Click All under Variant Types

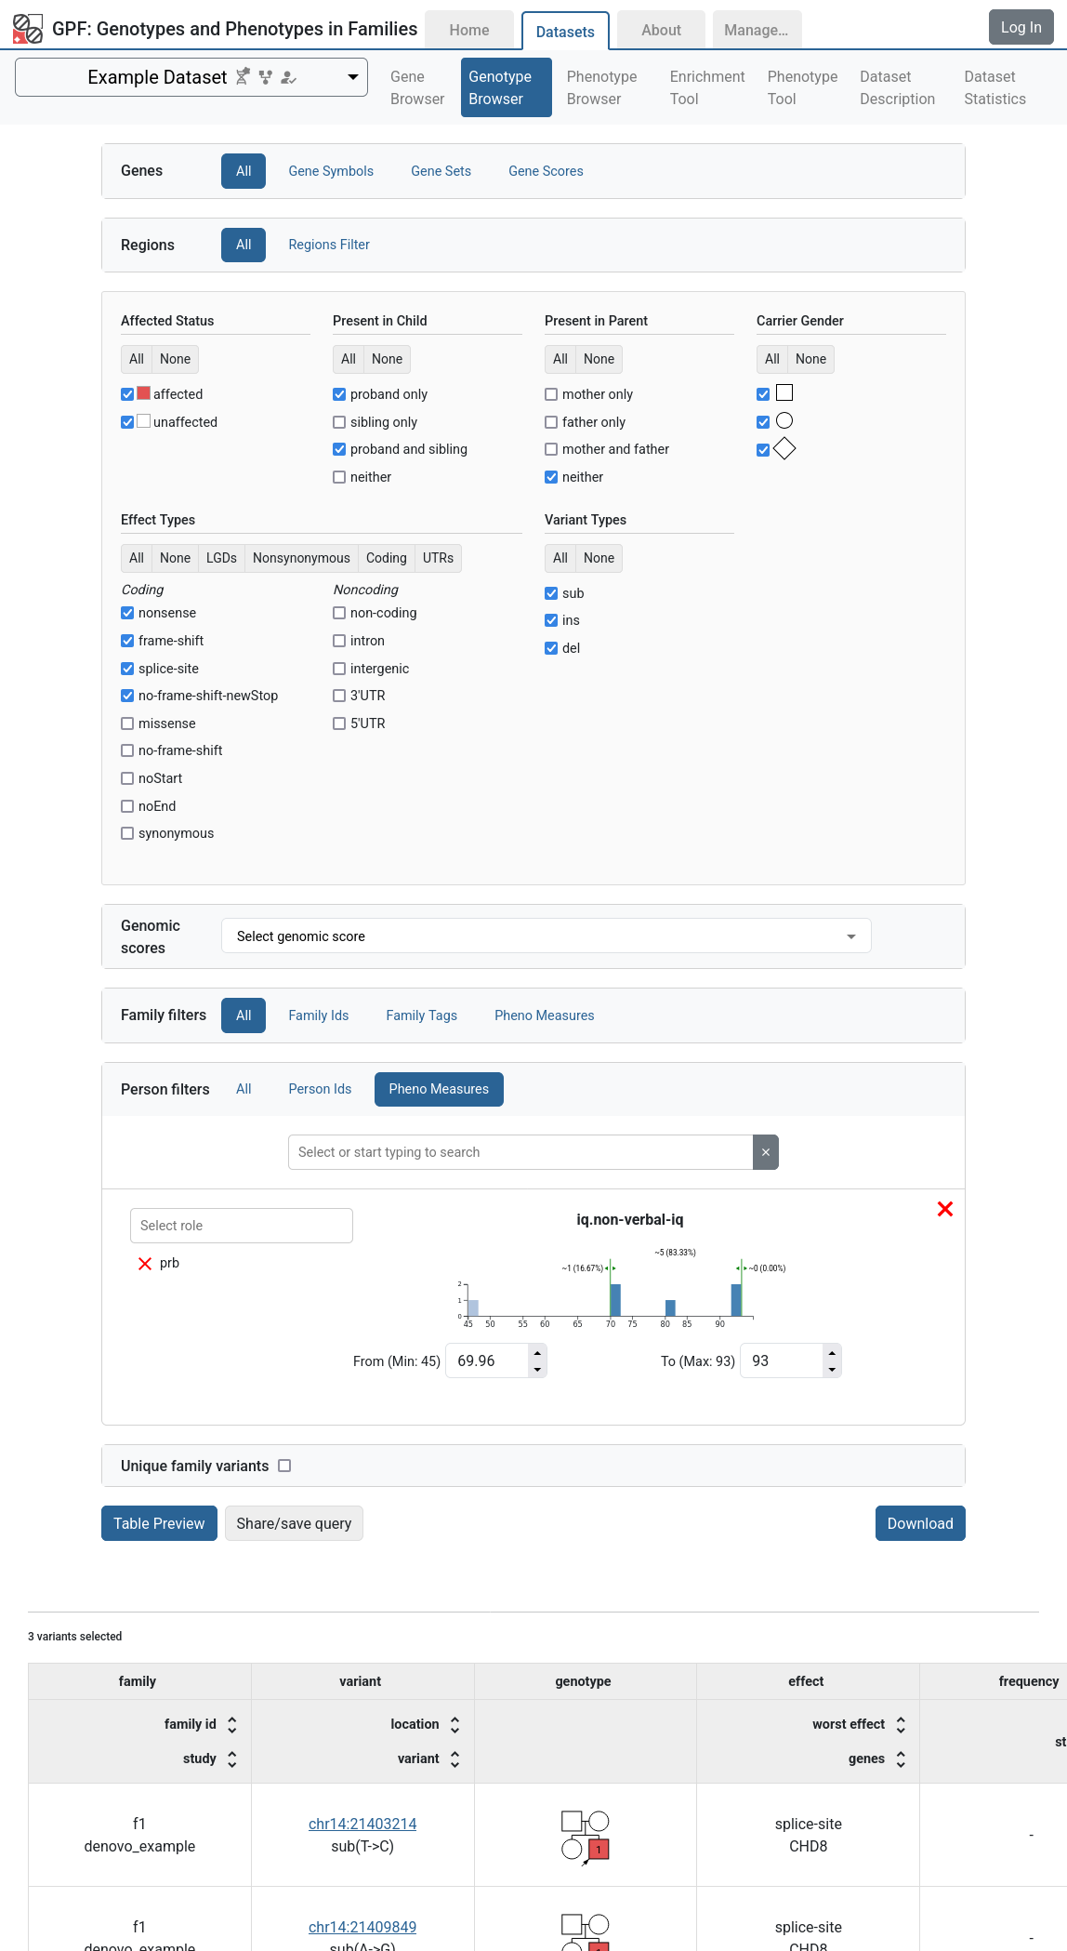[x=560, y=558]
